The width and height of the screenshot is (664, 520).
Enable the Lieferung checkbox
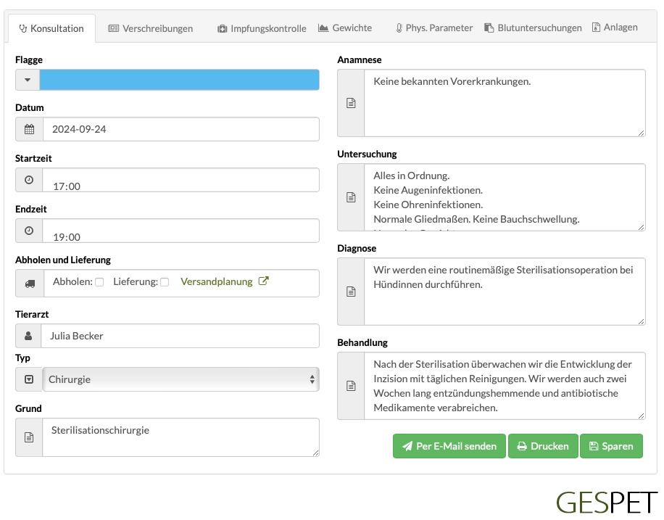click(165, 282)
